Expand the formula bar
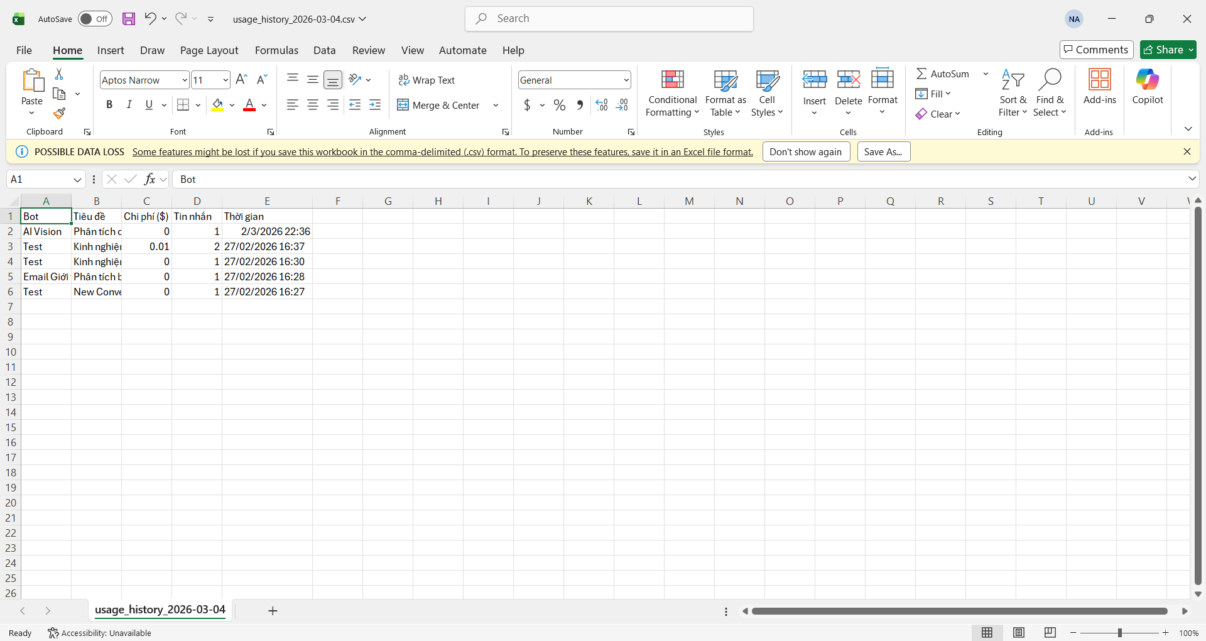The width and height of the screenshot is (1206, 641). tap(1192, 179)
